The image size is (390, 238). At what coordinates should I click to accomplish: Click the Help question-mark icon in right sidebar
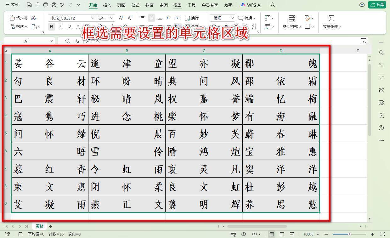[x=381, y=128]
